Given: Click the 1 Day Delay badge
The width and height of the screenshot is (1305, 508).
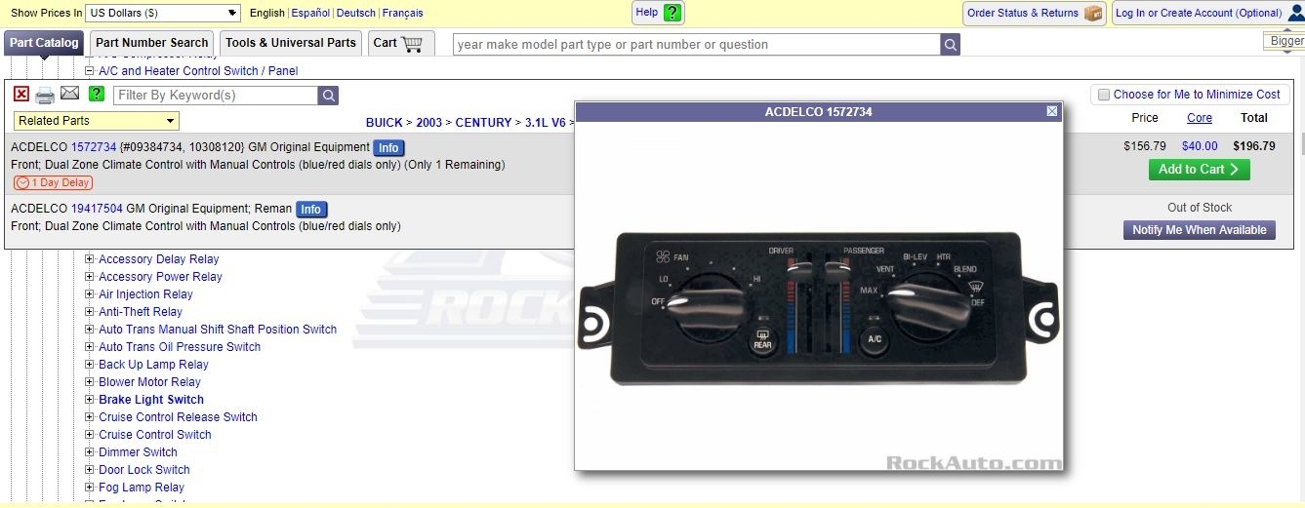Looking at the screenshot, I should coord(53,182).
